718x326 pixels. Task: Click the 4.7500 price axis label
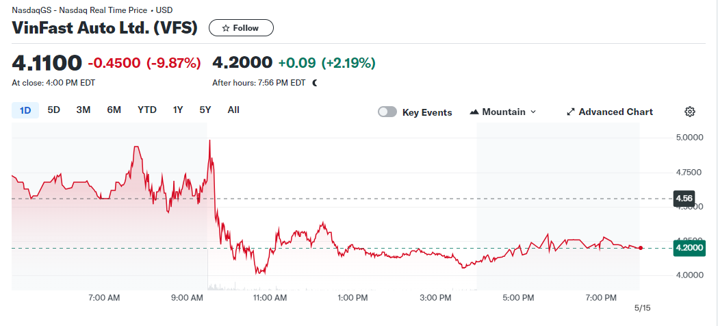point(689,172)
